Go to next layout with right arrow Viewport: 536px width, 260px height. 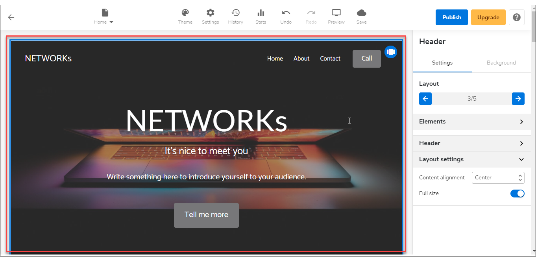pyautogui.click(x=518, y=99)
